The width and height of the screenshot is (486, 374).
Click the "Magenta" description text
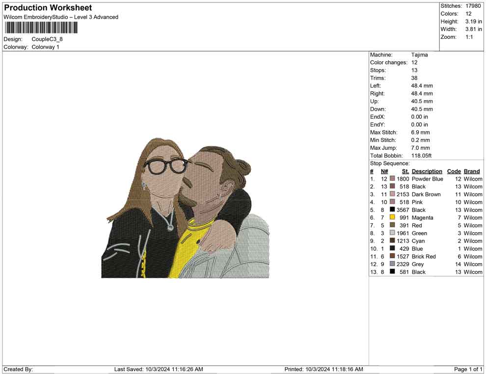click(423, 217)
